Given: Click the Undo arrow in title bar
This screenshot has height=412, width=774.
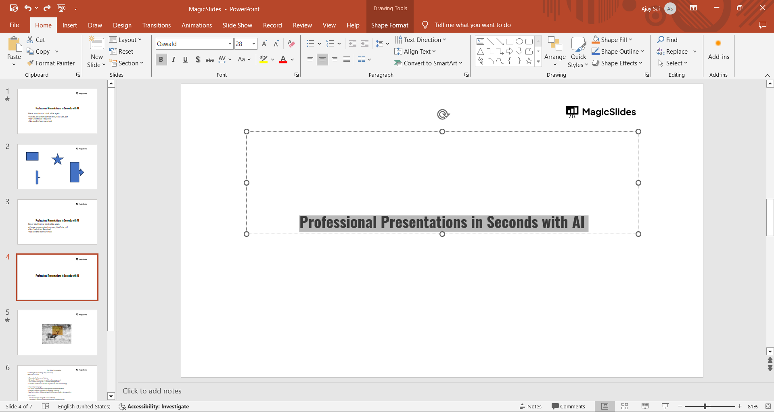Looking at the screenshot, I should click(x=28, y=8).
